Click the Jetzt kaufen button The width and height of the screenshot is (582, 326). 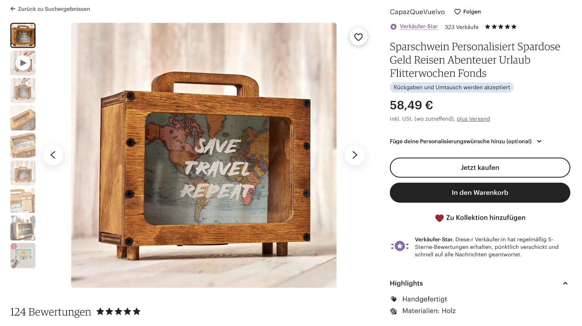[480, 167]
